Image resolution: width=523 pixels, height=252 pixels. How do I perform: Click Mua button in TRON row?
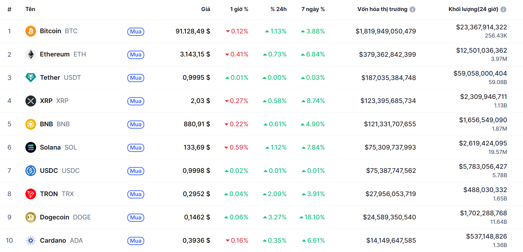pyautogui.click(x=136, y=194)
